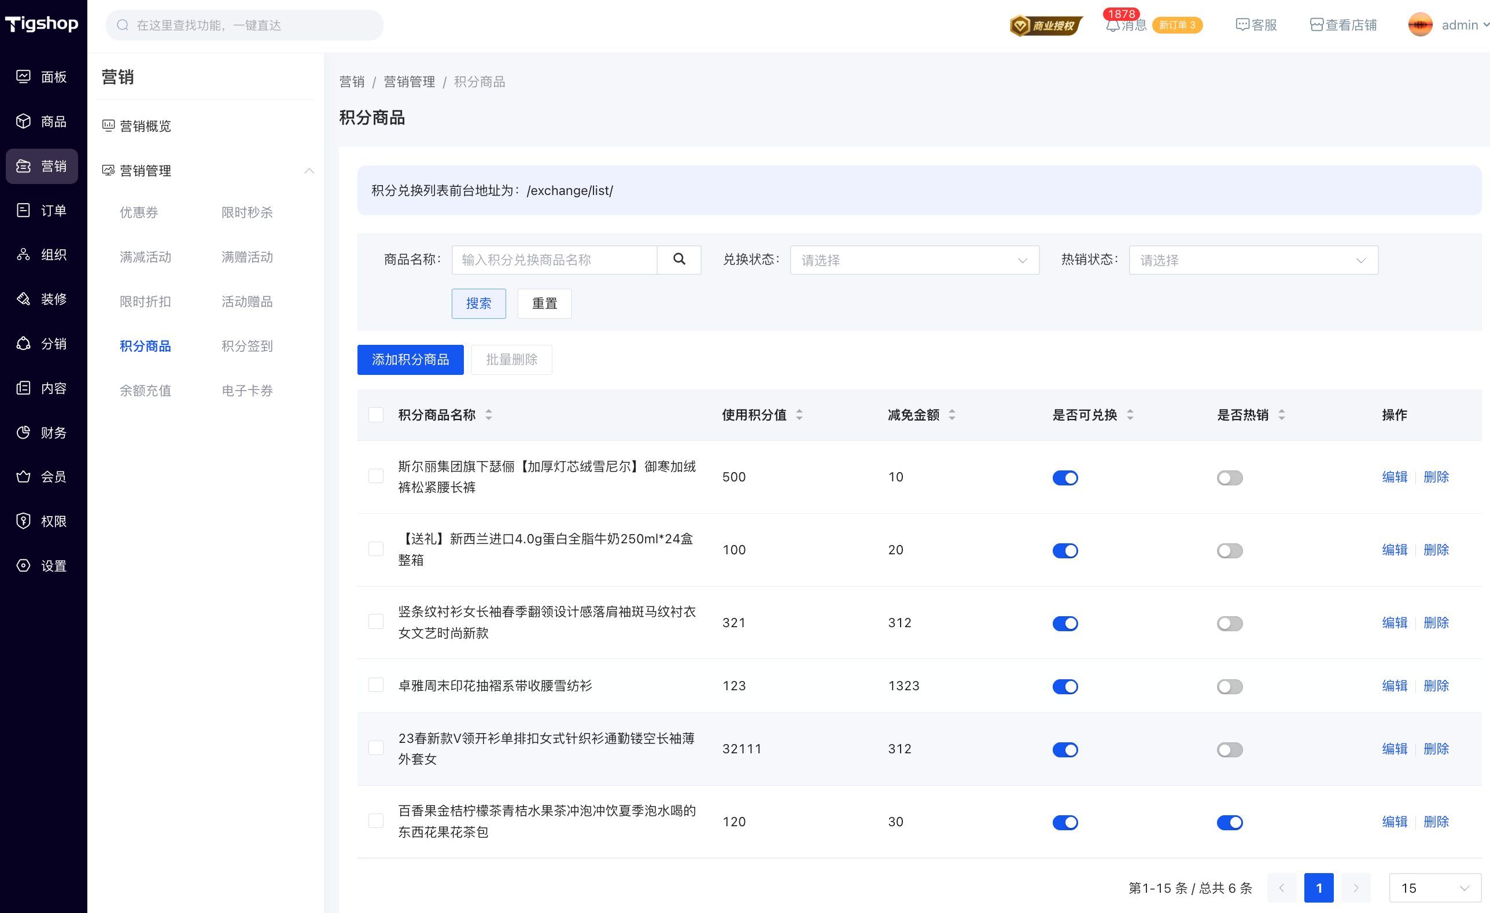Go to the Coupons menu item
Viewport: 1490px width, 913px height.
(139, 212)
